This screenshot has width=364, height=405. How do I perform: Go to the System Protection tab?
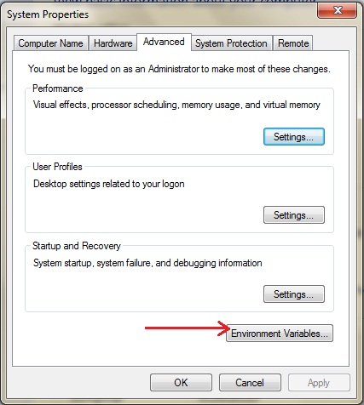pos(231,43)
